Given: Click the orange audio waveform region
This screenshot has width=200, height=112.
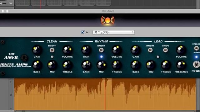Looking at the screenshot, I should point(105,94).
